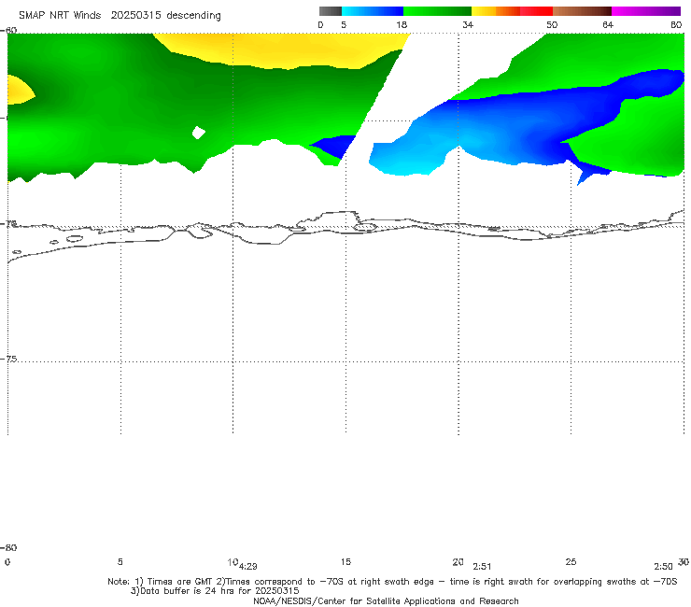Click the light-blue segment of the color bar
Image resolution: width=691 pixels, height=607 pixels.
373,11
